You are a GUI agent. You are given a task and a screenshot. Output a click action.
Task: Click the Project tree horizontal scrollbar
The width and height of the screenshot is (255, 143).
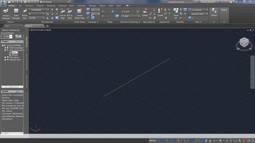(x=12, y=87)
